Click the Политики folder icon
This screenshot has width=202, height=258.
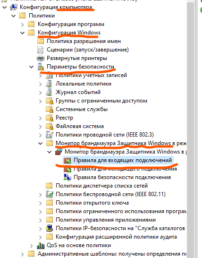[x=22, y=16]
